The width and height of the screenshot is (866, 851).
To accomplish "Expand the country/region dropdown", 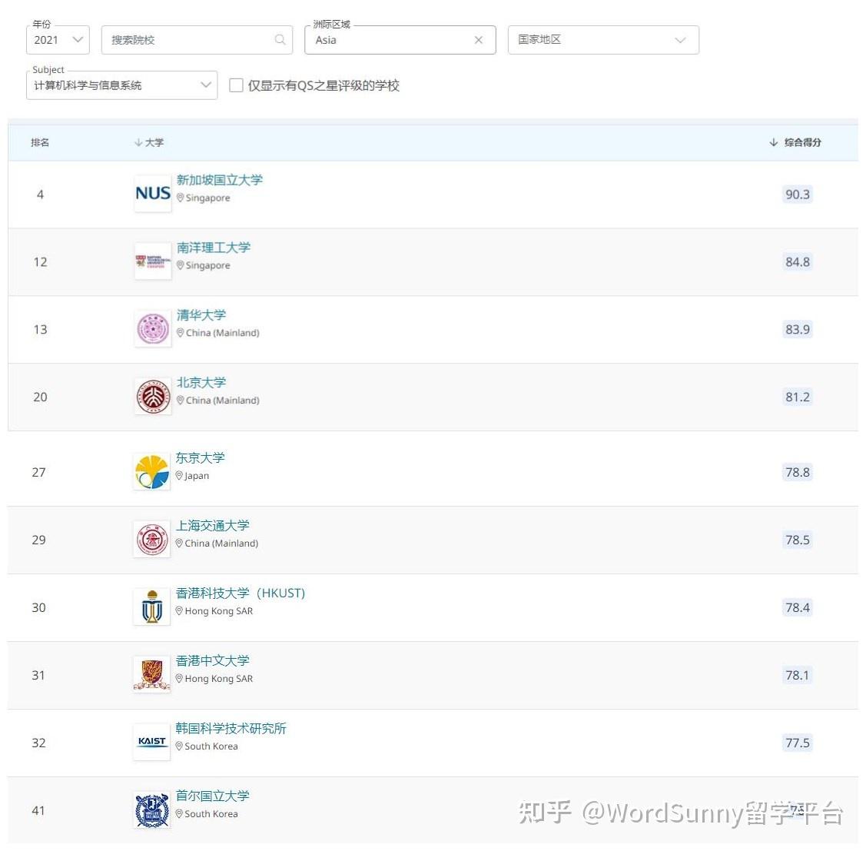I will (603, 40).
